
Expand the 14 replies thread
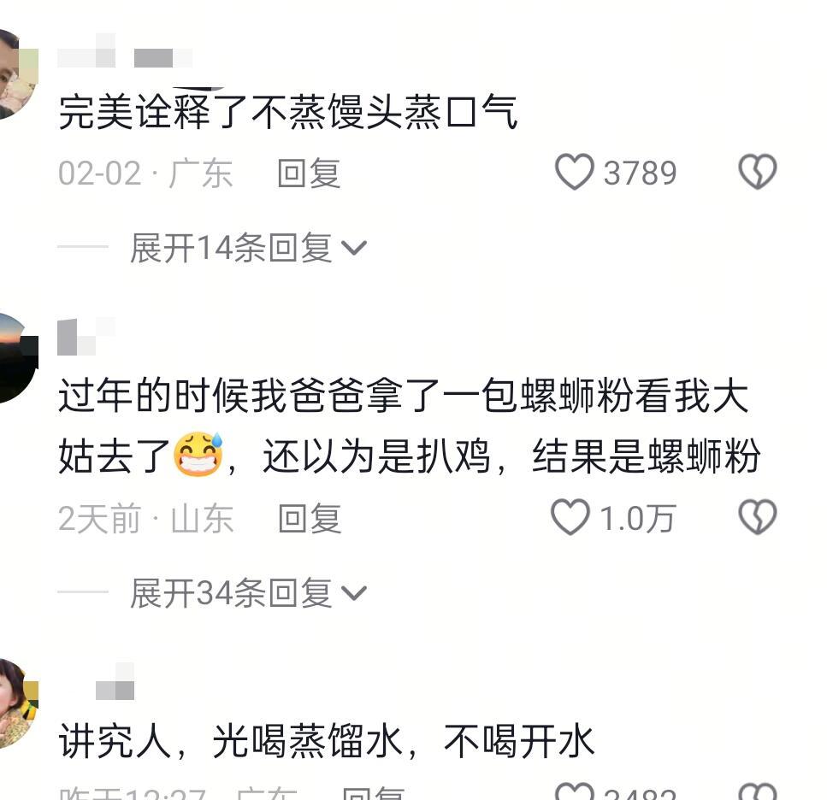click(248, 248)
